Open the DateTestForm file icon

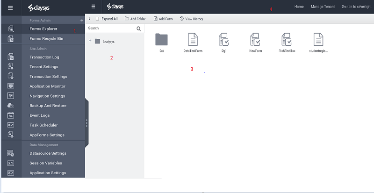pos(193,39)
